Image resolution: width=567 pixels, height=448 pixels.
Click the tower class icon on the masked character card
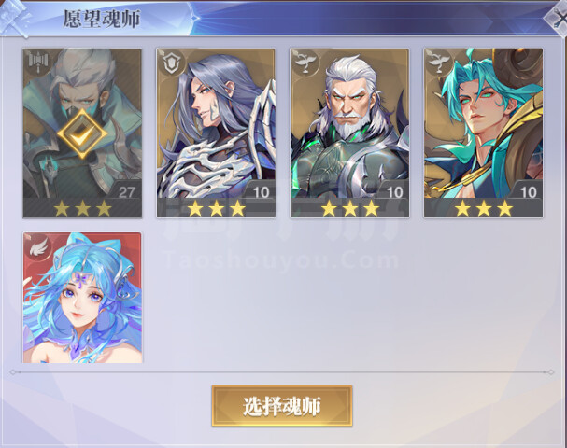coord(35,63)
